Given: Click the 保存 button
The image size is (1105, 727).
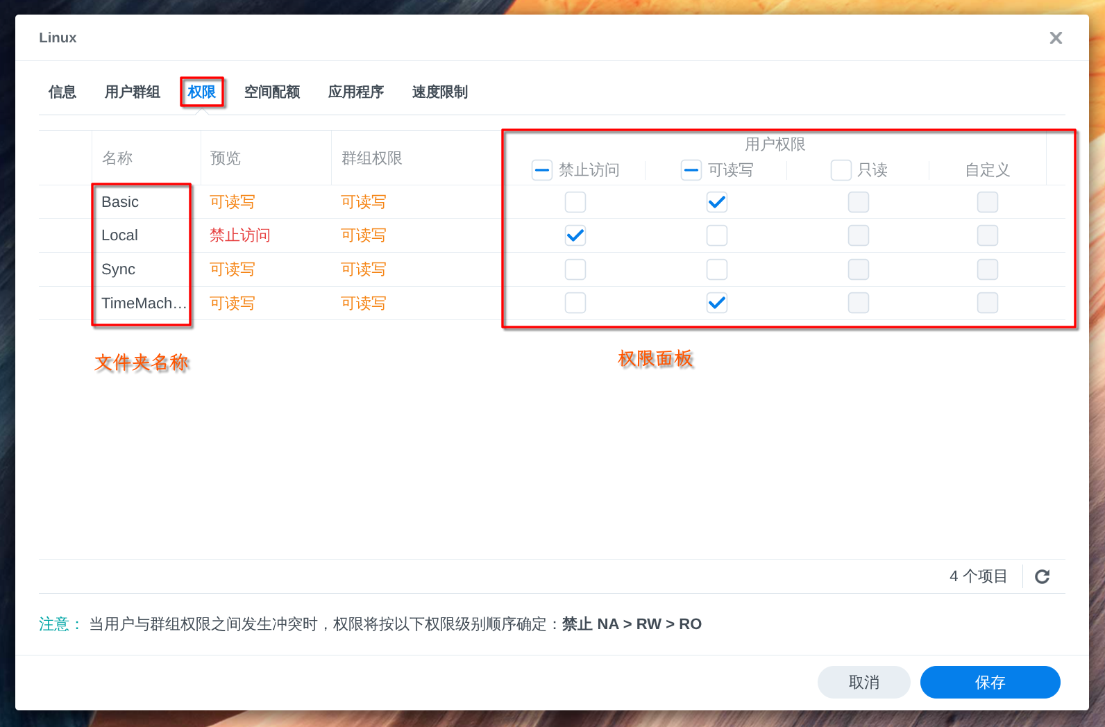Looking at the screenshot, I should coord(990,682).
